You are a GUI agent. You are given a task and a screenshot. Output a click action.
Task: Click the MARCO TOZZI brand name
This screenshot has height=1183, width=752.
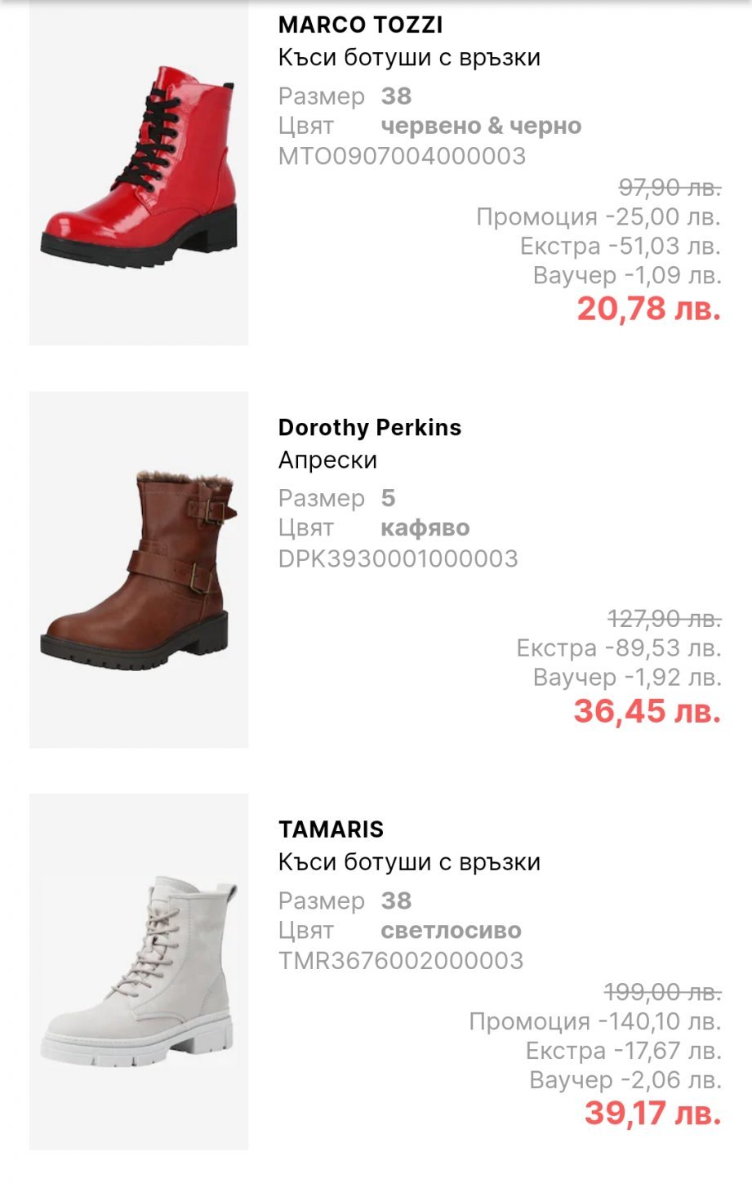(360, 25)
